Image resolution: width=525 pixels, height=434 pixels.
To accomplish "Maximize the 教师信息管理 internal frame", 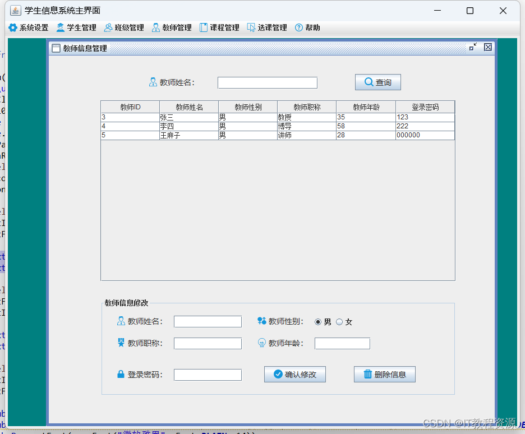I will click(x=473, y=47).
